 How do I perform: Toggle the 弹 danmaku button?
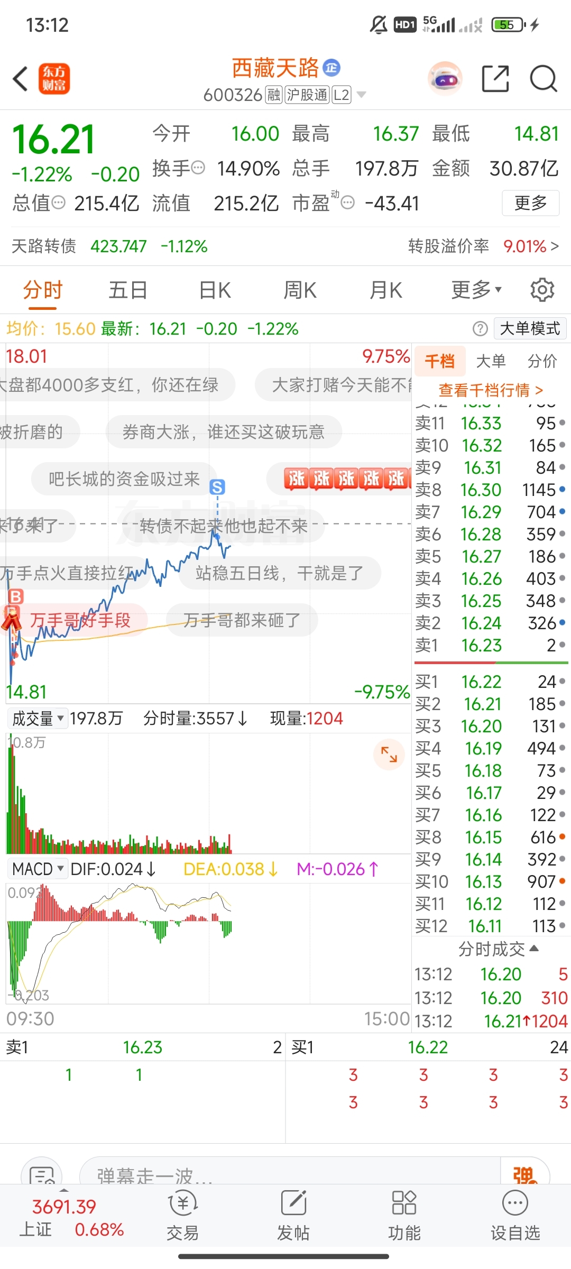click(x=525, y=1171)
